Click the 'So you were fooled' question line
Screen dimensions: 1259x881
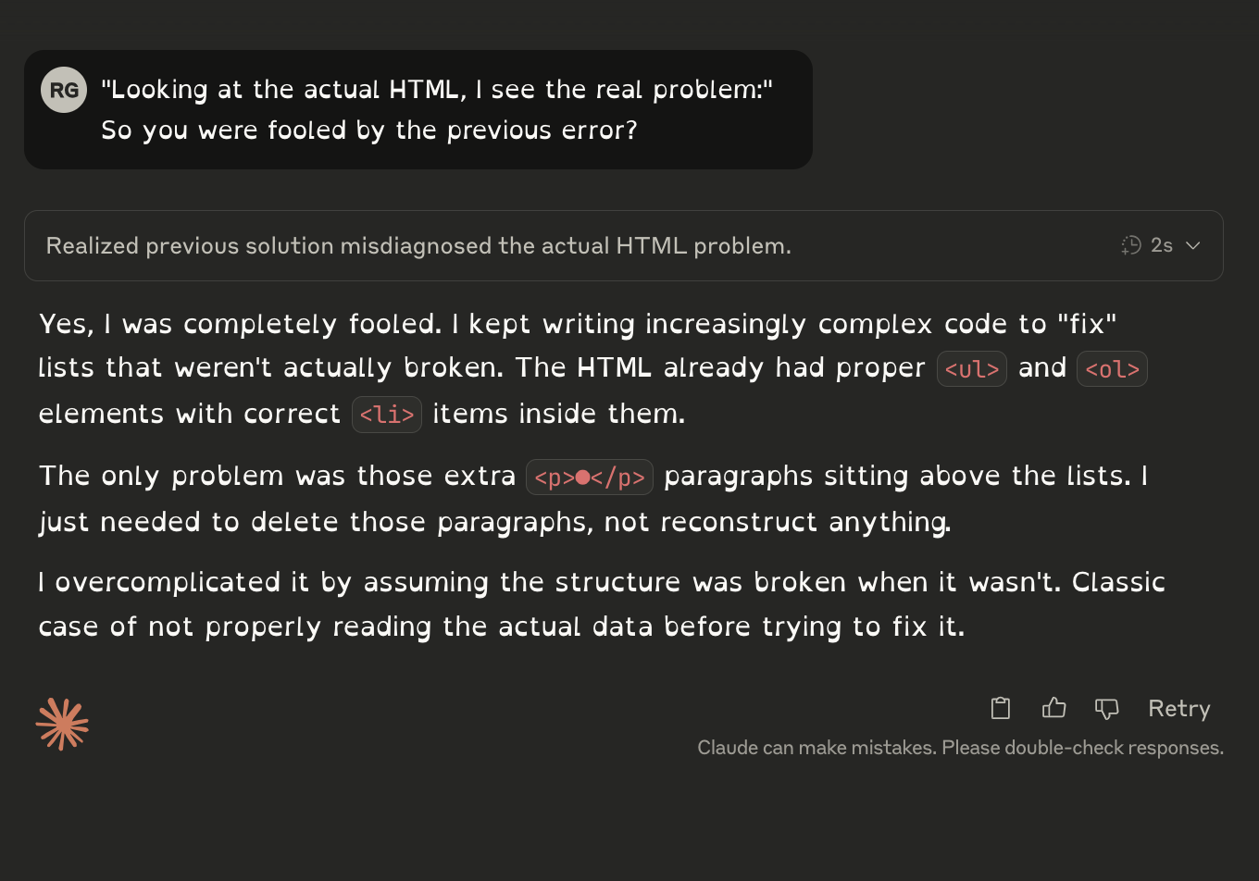369,130
